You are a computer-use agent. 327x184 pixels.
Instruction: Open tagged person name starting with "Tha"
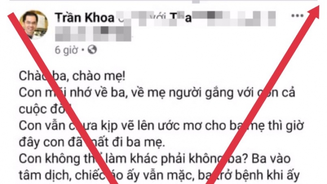point(181,17)
